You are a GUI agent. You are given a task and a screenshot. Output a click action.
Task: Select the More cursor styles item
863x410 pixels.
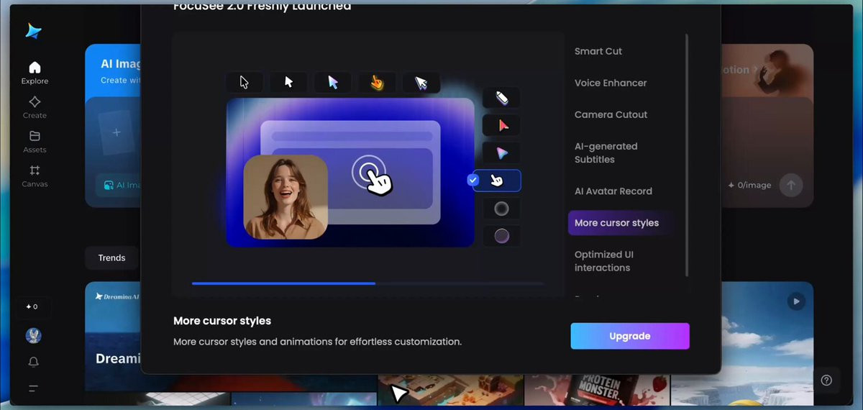pos(622,223)
